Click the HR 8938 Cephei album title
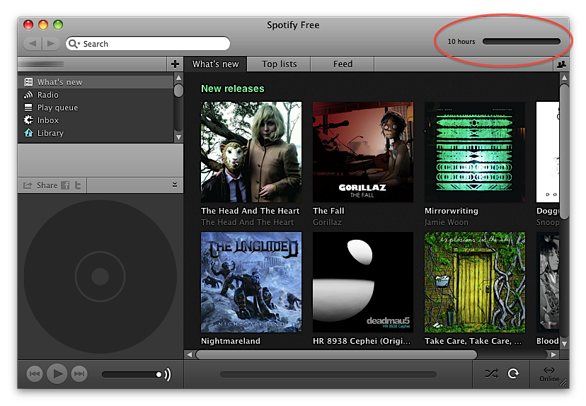The height and width of the screenshot is (406, 586). pos(362,341)
